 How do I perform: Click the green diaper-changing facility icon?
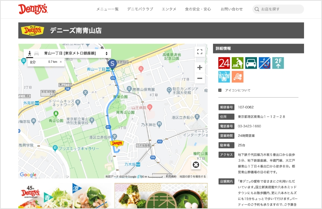tap(237, 63)
